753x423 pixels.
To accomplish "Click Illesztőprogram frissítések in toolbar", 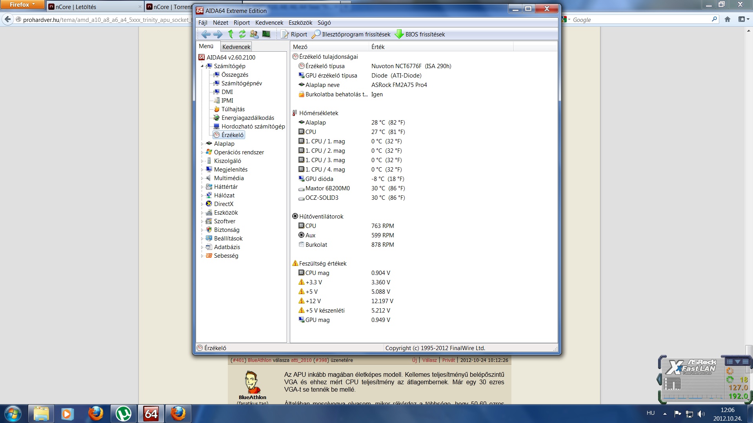I will pos(351,34).
